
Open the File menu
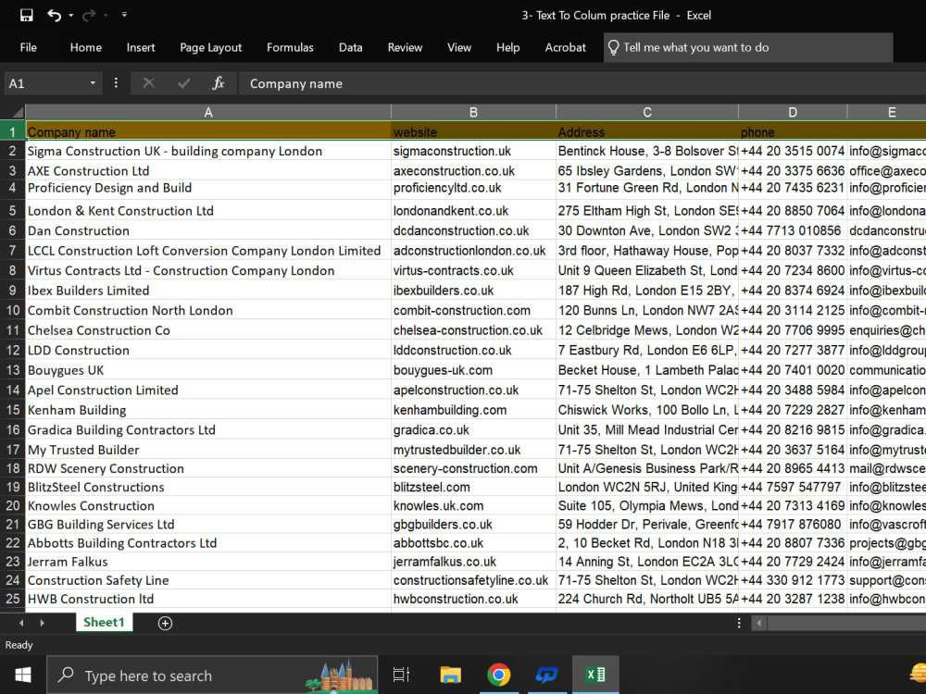pos(29,48)
